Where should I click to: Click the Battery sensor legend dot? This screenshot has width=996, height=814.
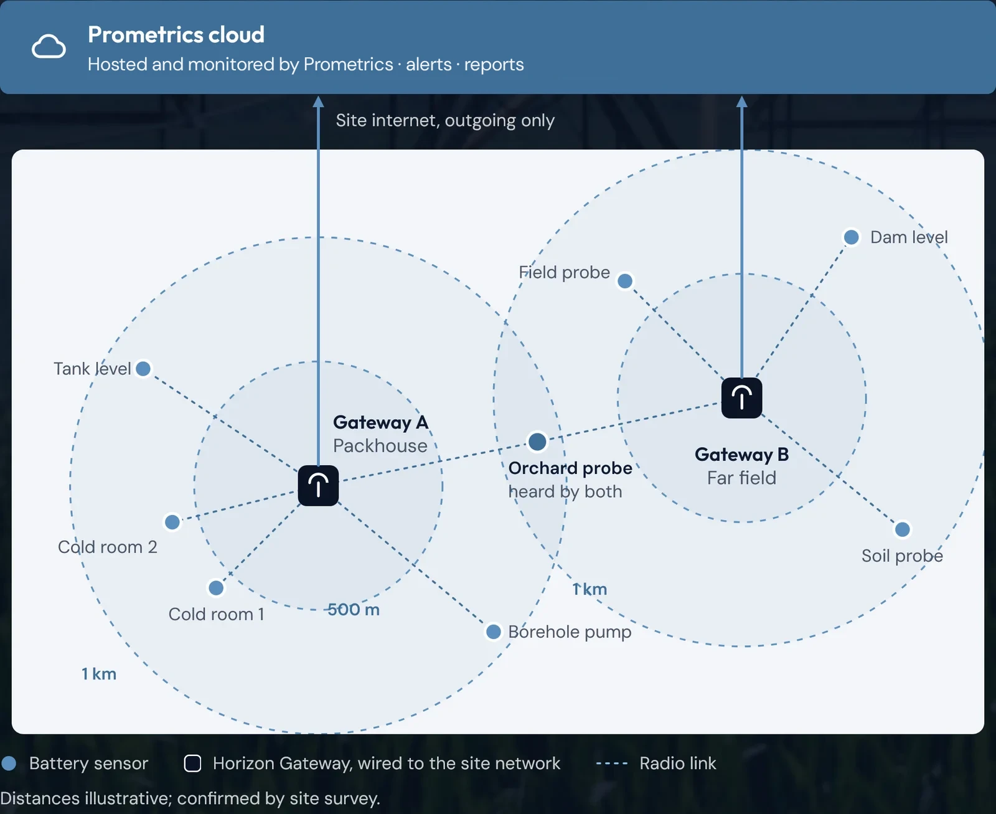coord(9,763)
